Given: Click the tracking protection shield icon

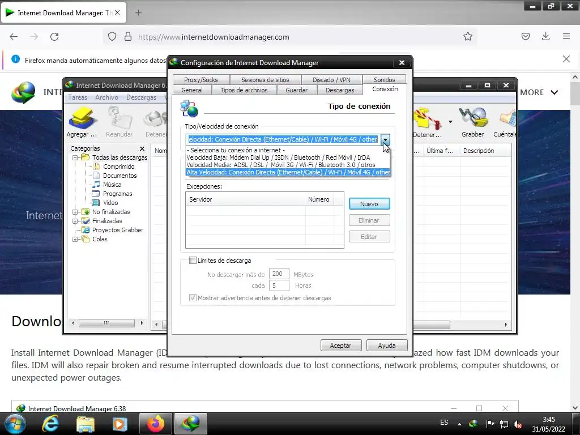Looking at the screenshot, I should (x=112, y=37).
